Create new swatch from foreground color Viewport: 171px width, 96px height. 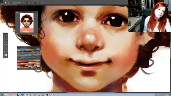click(37, 69)
